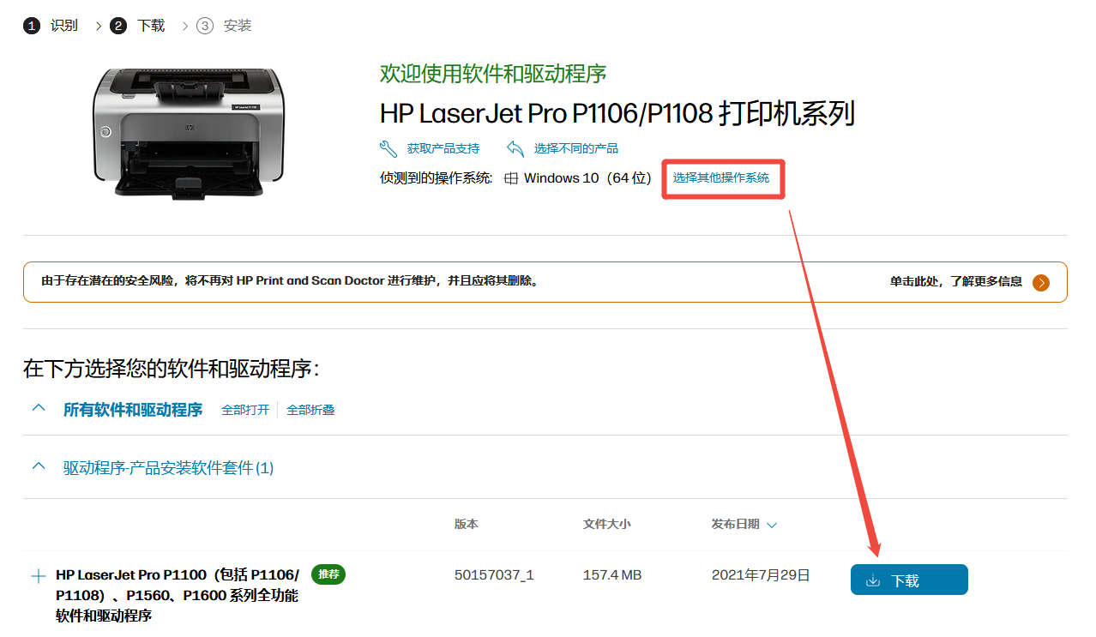Click the step 1 识别 circle icon
The width and height of the screenshot is (1096, 637).
click(x=32, y=26)
